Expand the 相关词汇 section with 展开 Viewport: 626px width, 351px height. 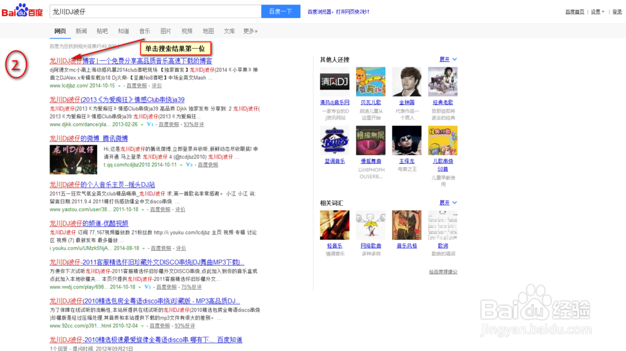pyautogui.click(x=448, y=203)
